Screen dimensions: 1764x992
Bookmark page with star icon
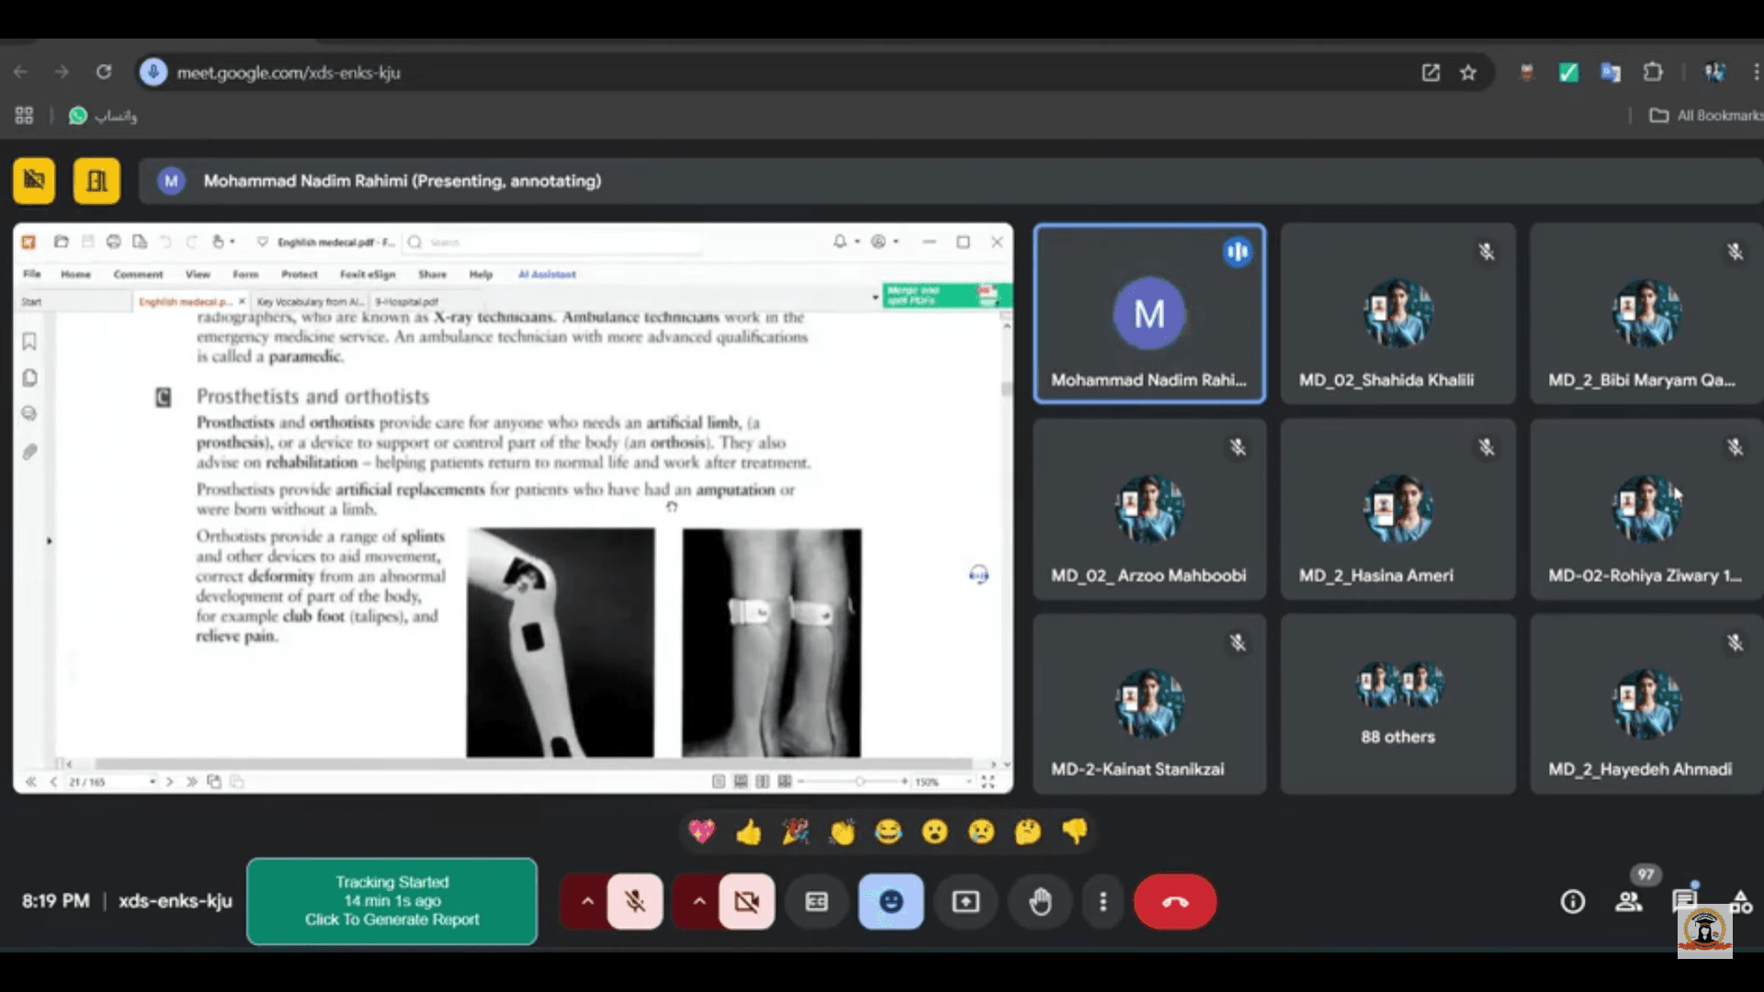(x=1468, y=73)
